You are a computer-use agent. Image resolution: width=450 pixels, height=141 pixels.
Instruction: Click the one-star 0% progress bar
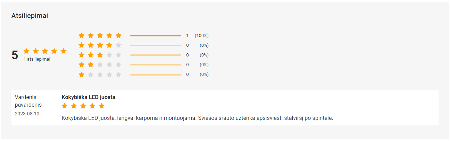coord(155,74)
